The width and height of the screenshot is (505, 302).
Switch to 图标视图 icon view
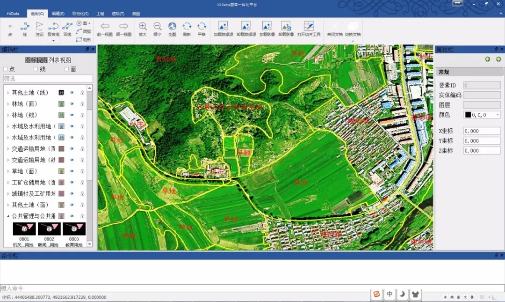tap(36, 60)
